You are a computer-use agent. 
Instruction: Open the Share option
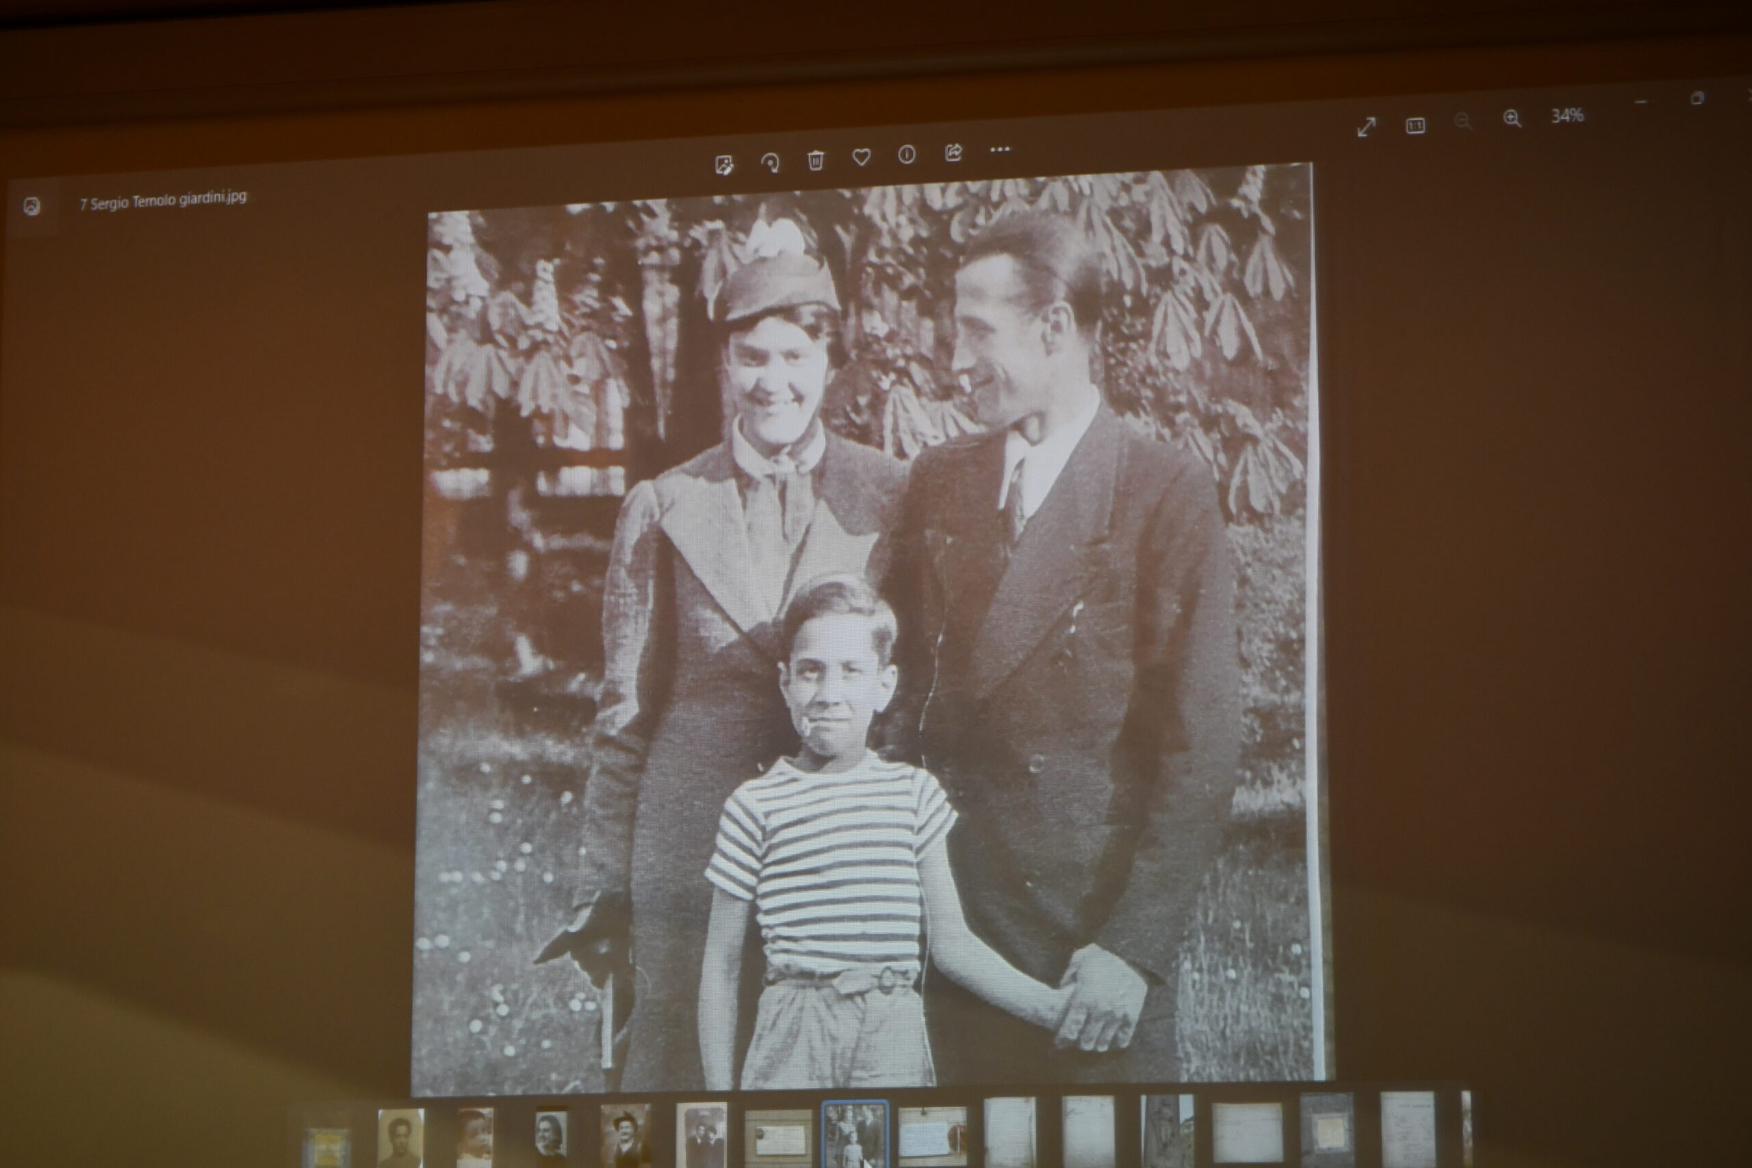953,153
